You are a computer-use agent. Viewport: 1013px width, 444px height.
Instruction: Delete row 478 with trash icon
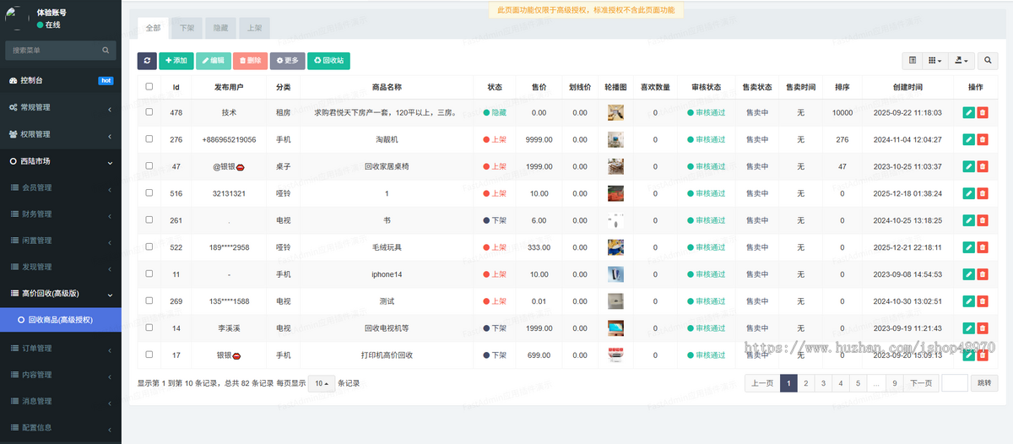[x=983, y=112]
